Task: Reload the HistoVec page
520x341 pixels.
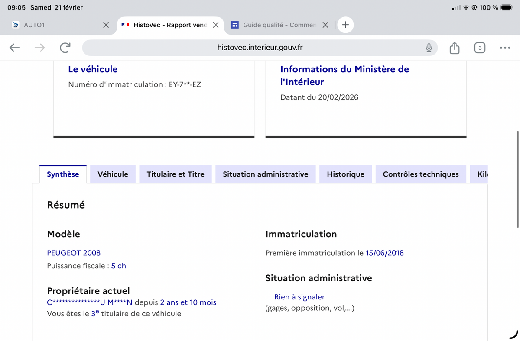Action: (65, 48)
